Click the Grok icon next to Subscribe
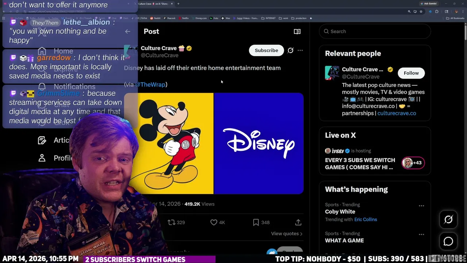This screenshot has width=467, height=263. [290, 50]
